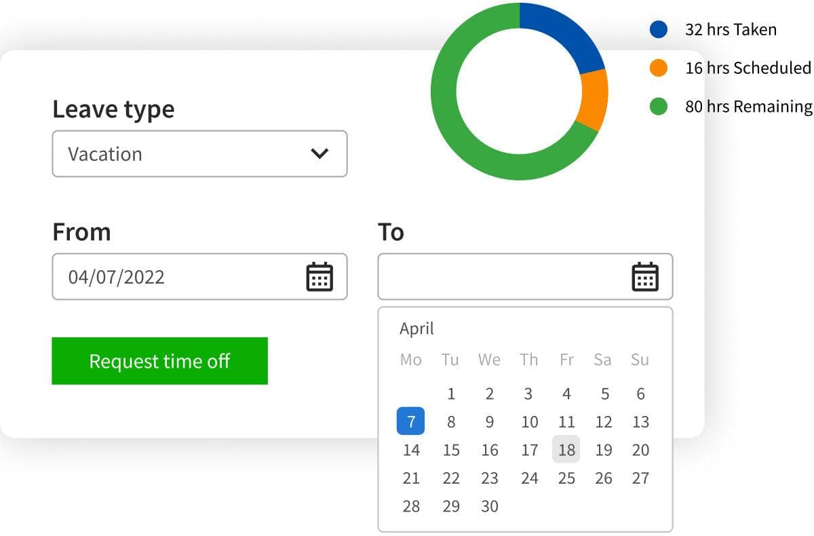Open the Vacation leave type combo box

point(199,154)
